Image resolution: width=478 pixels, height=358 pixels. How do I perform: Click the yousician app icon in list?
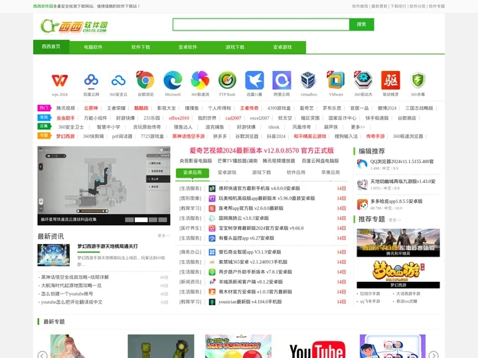pos(212,302)
